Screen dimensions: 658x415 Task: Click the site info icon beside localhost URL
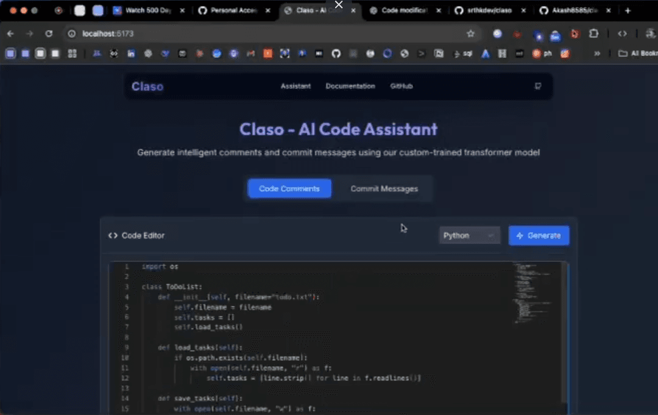[x=72, y=34]
